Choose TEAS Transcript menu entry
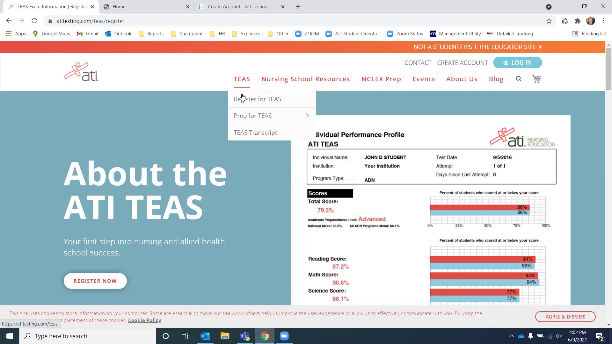 (255, 133)
